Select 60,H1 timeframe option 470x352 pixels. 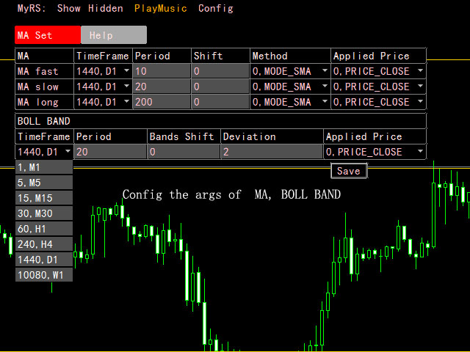coord(44,229)
